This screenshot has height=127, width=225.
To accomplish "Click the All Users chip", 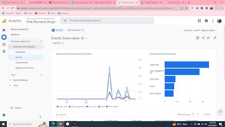I will (58, 30).
